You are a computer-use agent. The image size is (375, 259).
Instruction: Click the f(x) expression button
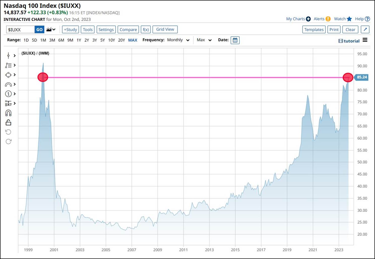pyautogui.click(x=146, y=30)
